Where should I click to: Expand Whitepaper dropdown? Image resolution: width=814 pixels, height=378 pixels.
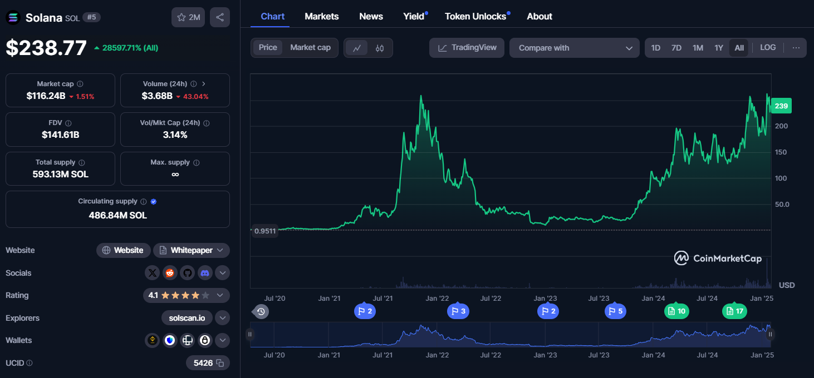tap(192, 250)
